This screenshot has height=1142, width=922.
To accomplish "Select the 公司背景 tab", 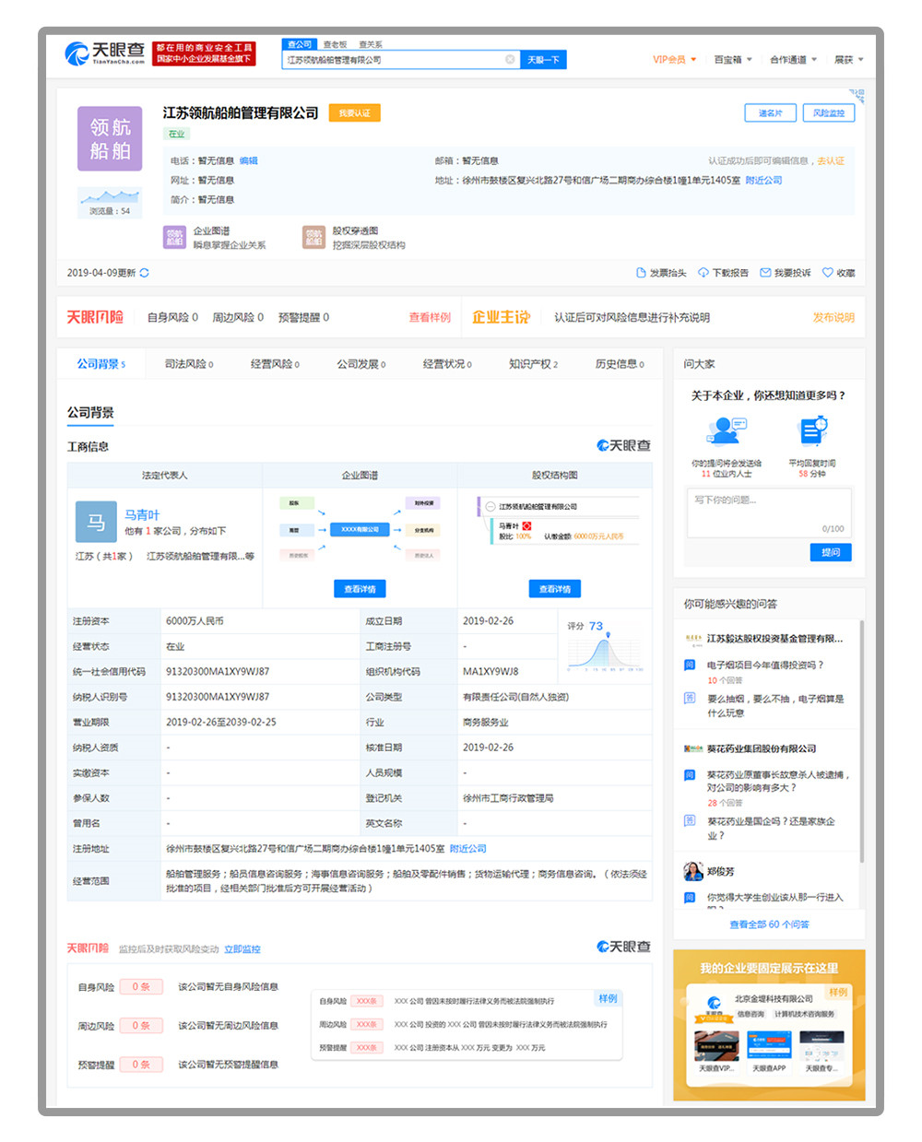I will (x=101, y=364).
